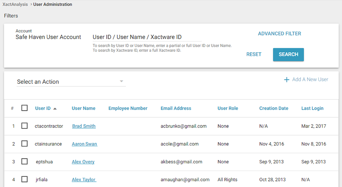
Task: Sort by Creation Date column header
Action: pos(274,108)
